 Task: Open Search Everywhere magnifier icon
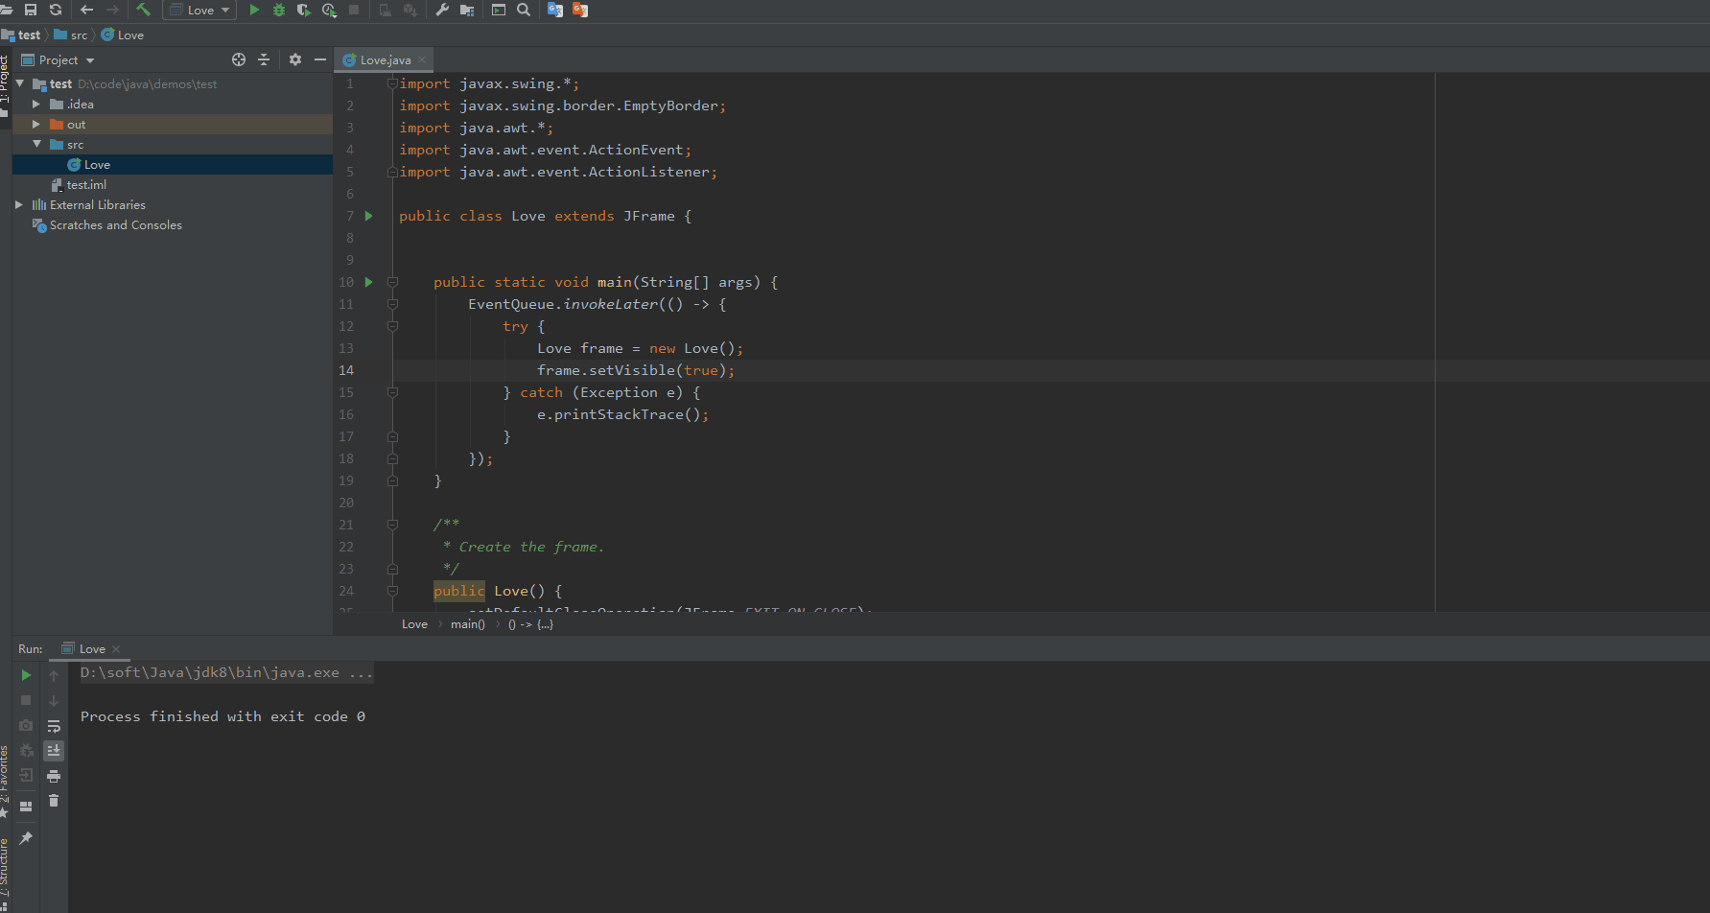click(524, 10)
